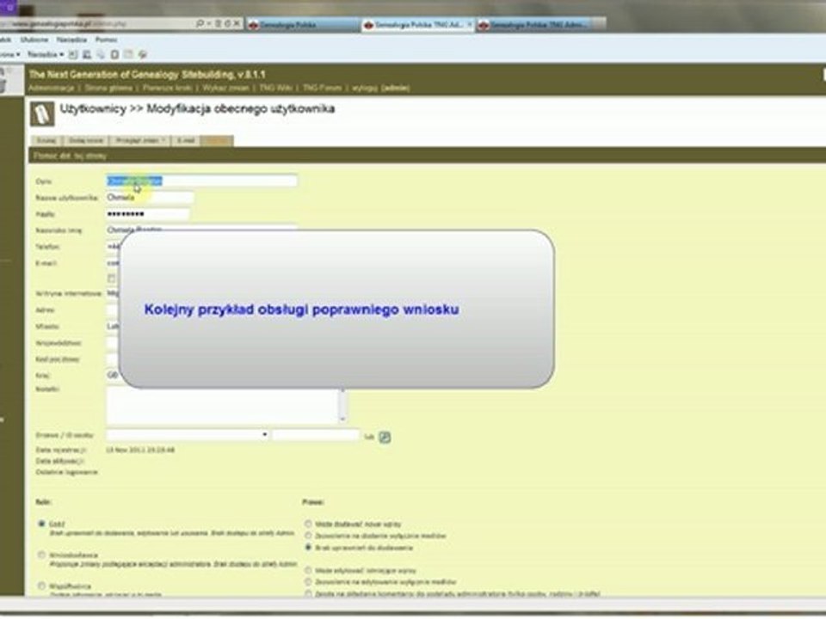The height and width of the screenshot is (619, 826).
Task: Open the Przegląd zmian tab
Action: [140, 140]
